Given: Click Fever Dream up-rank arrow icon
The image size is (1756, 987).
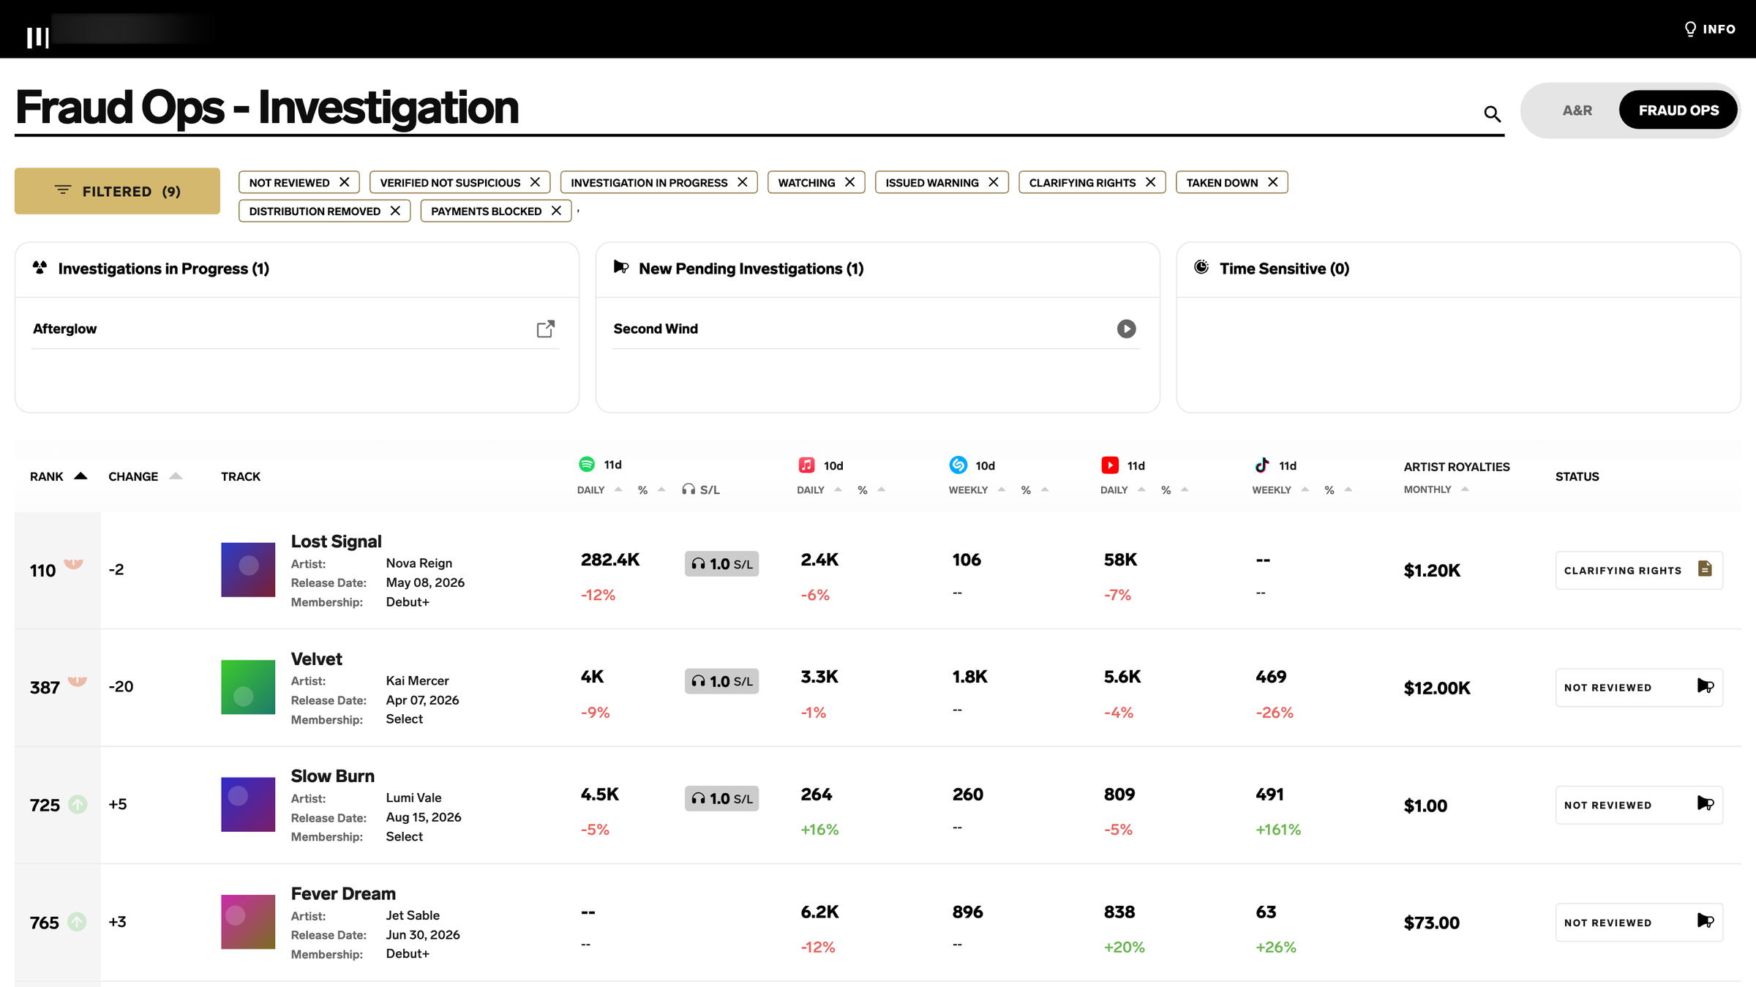Looking at the screenshot, I should point(77,922).
